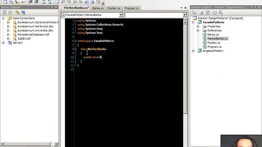
Task: Click the bookmark-in-folder navigation icon with the blue arrow
Action: coord(86,2)
